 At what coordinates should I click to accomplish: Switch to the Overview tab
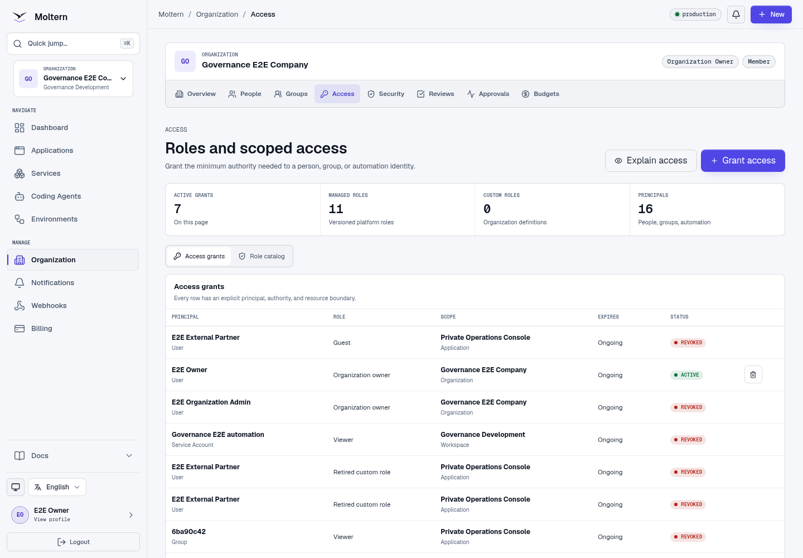coord(195,94)
